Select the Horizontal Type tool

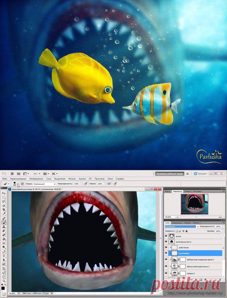[x=4, y=256]
